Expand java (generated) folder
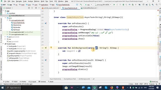 [5, 37]
